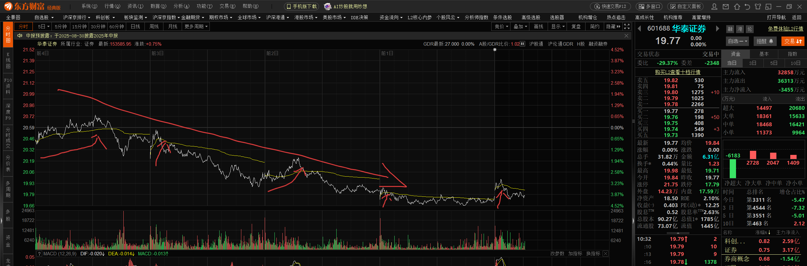Click the 免费体验L2行情 link
The height and width of the screenshot is (266, 807).
(786, 29)
